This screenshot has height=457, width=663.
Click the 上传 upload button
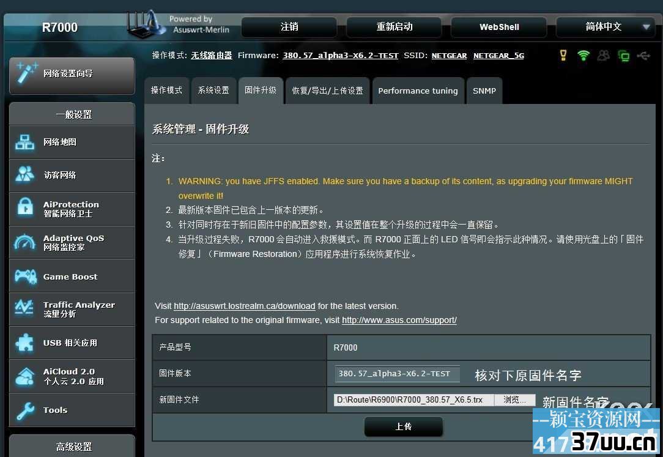pyautogui.click(x=404, y=426)
